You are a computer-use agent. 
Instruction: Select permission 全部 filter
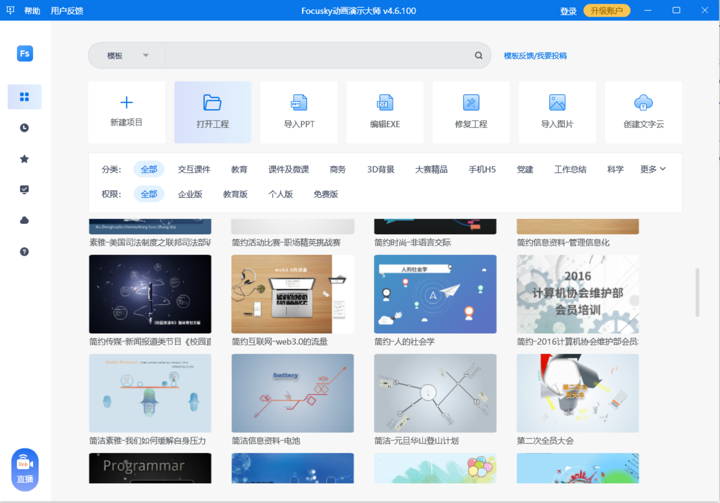pos(149,194)
